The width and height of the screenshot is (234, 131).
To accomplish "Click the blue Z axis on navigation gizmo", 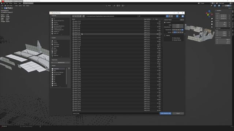I will click(x=210, y=11).
